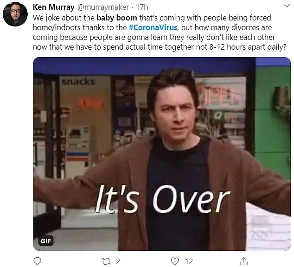Click the Ken Murray display name
This screenshot has height=267, width=294.
54,7
